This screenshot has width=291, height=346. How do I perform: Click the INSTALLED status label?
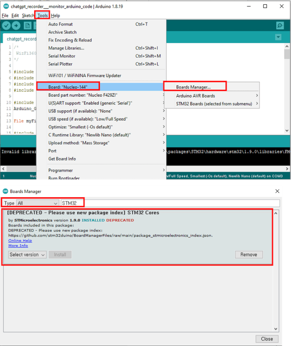point(93,220)
